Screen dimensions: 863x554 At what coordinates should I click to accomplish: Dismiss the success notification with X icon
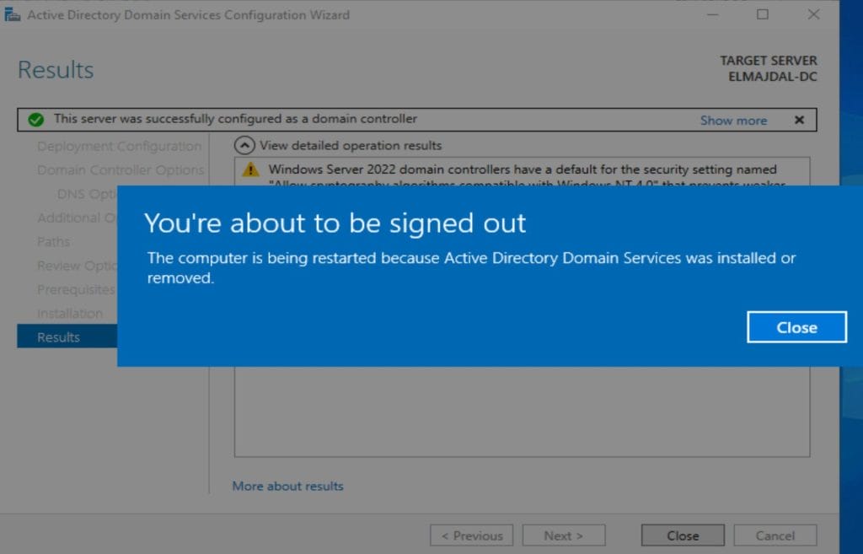pyautogui.click(x=799, y=120)
